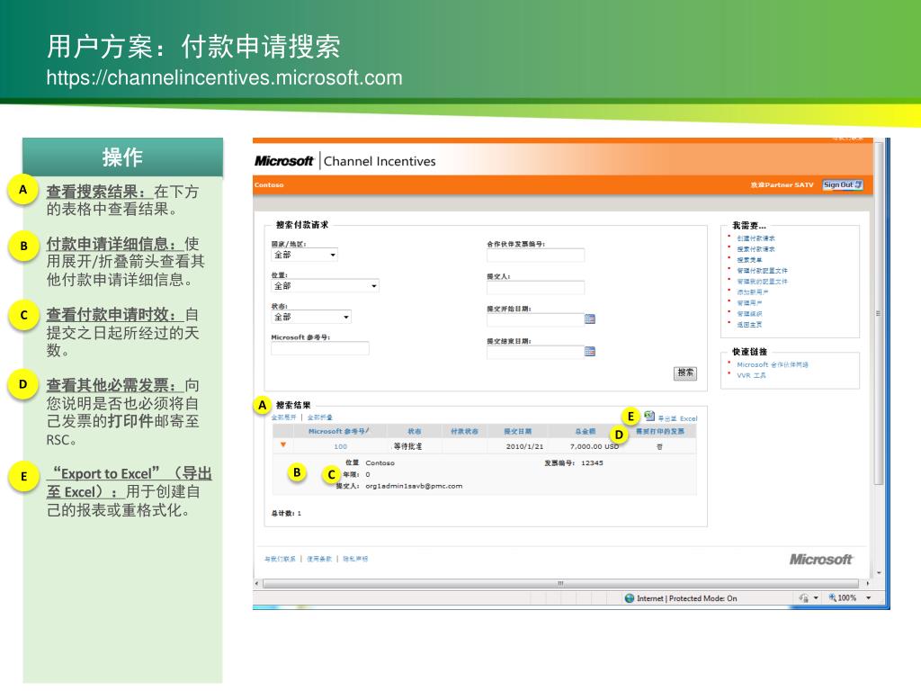
Task: Click 使用条款 footer link
Action: pyautogui.click(x=319, y=559)
